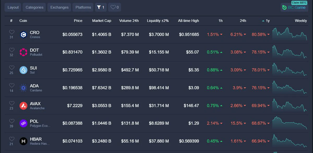
Task: Sort by All-time High column header
Action: pyautogui.click(x=189, y=21)
